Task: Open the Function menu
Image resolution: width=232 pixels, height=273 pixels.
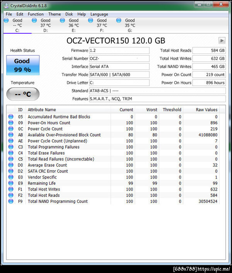Action: coord(36,14)
